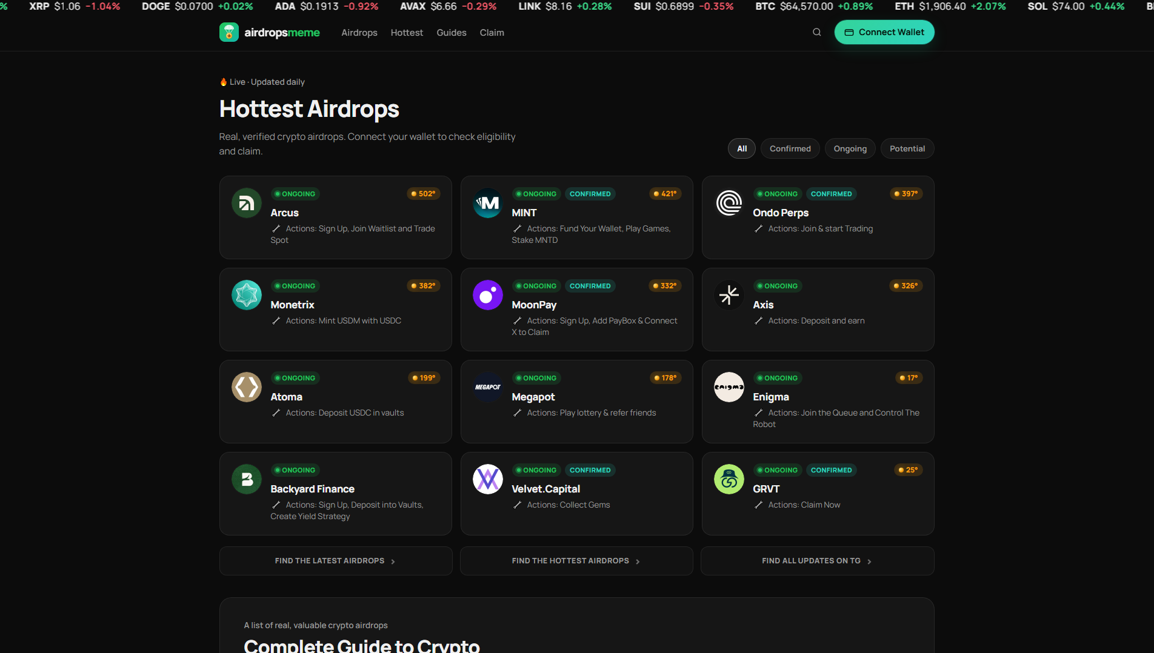Click the airdropsmeme logo icon
1154x653 pixels.
[228, 32]
